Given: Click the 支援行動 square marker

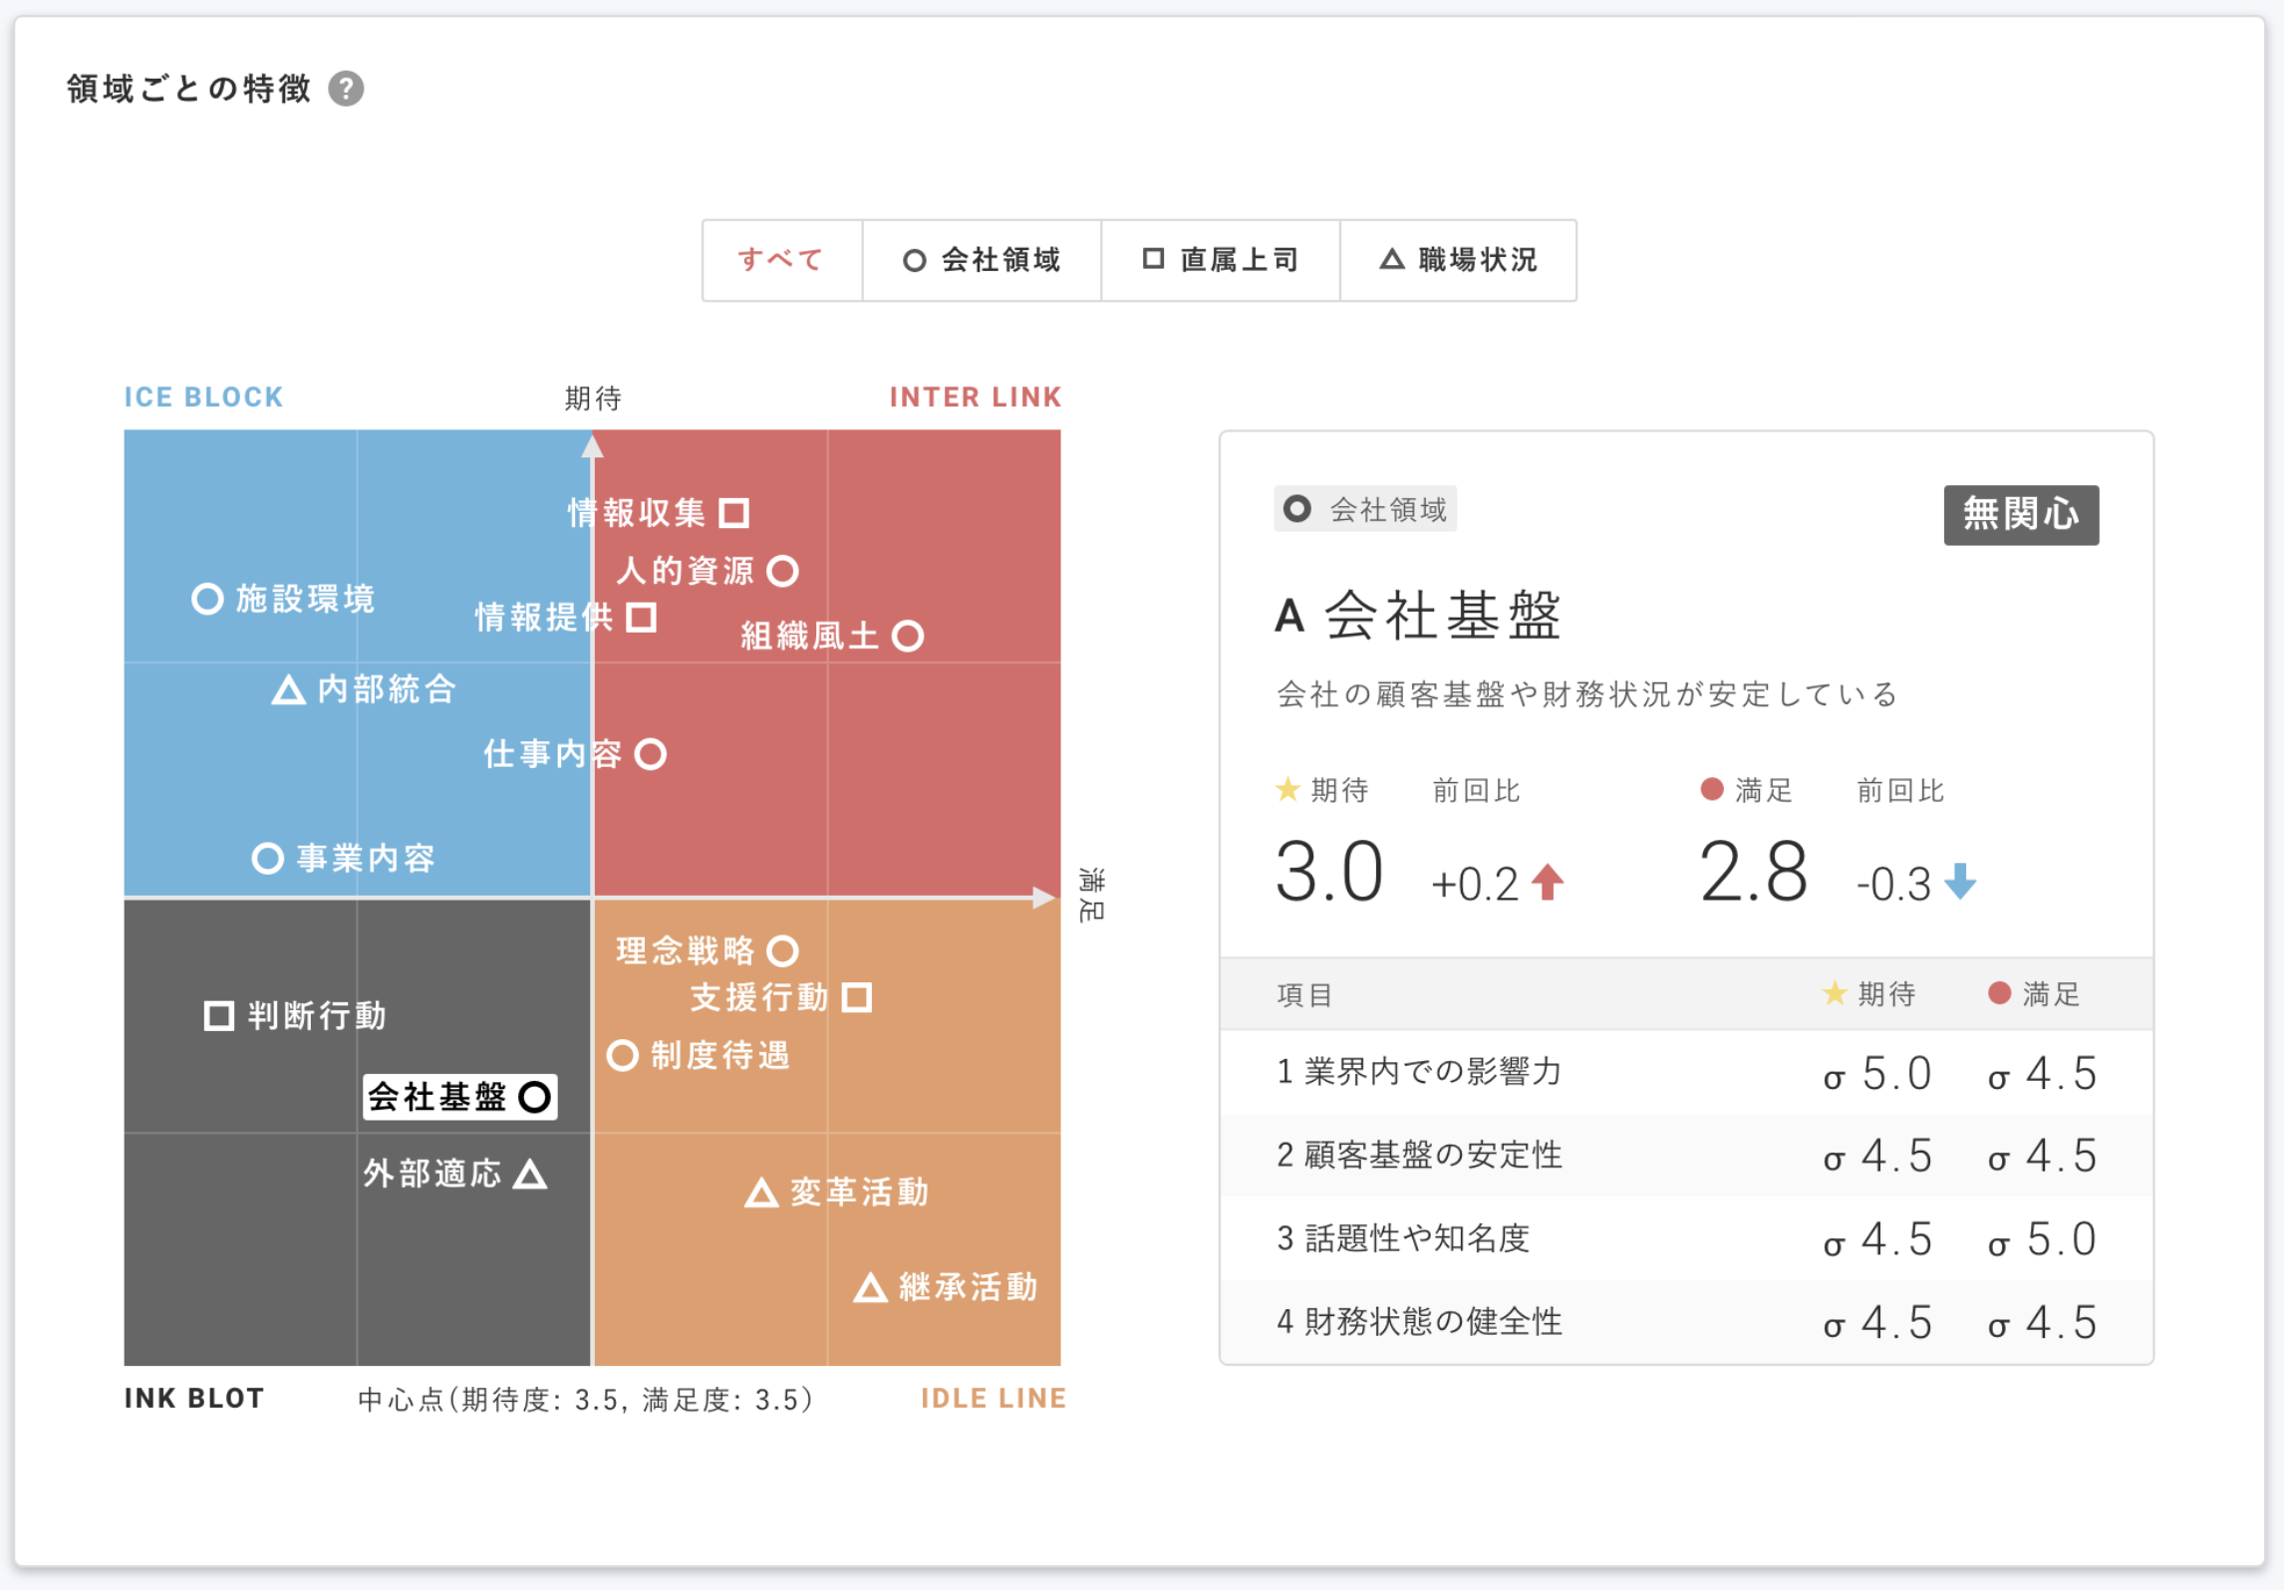Looking at the screenshot, I should tap(857, 997).
